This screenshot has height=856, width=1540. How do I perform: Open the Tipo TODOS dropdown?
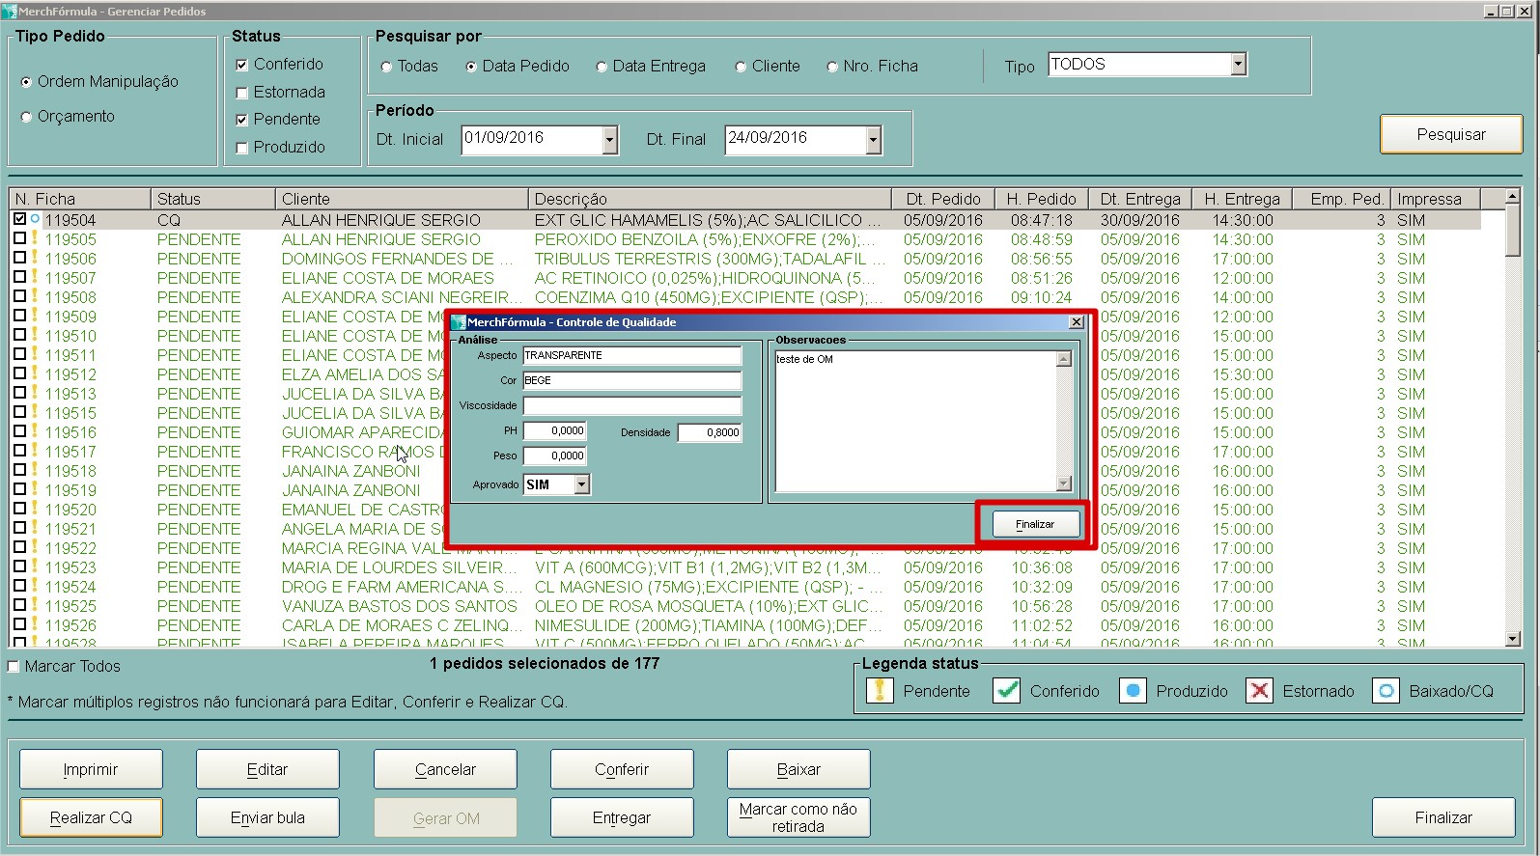click(x=1238, y=65)
